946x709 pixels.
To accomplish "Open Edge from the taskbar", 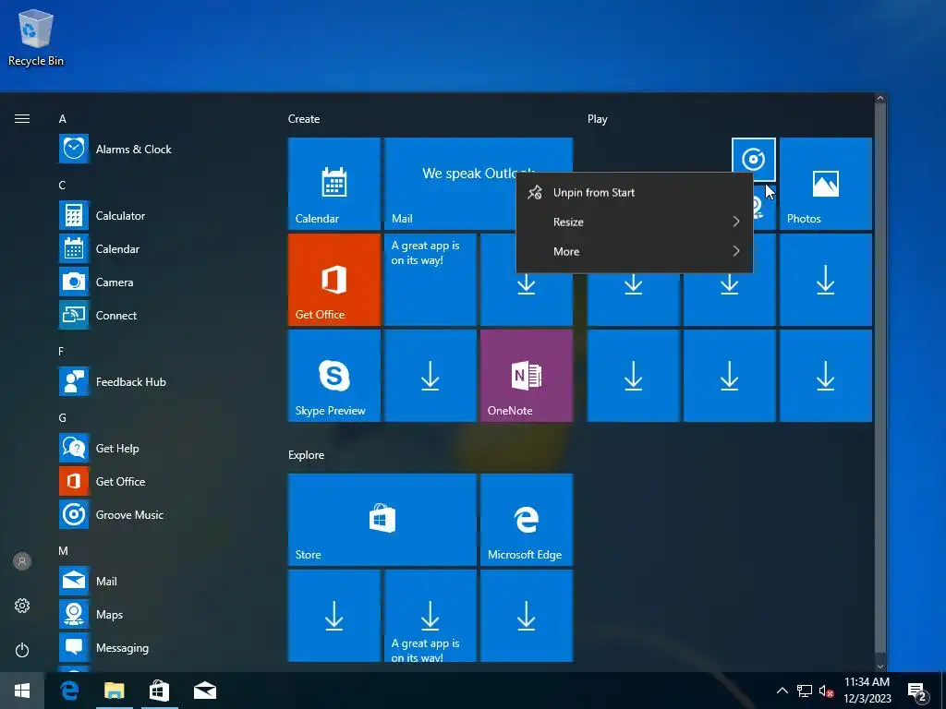I will pyautogui.click(x=69, y=691).
